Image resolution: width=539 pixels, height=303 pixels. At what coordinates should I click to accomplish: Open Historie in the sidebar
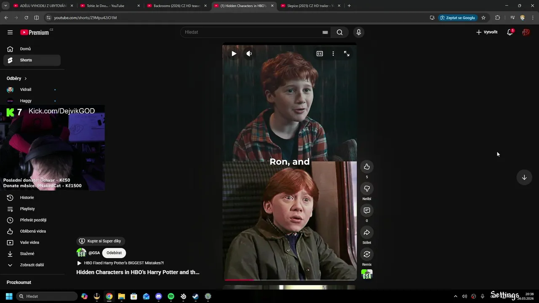[32, 198]
